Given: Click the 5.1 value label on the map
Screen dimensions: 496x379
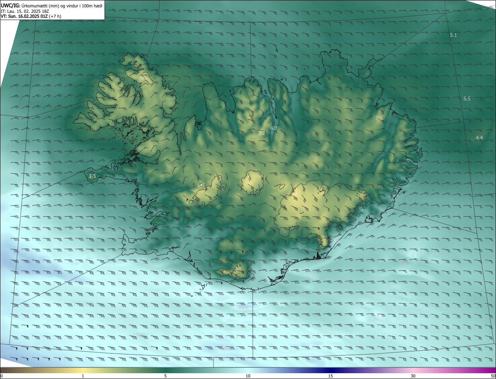Looking at the screenshot, I should click(x=453, y=35).
